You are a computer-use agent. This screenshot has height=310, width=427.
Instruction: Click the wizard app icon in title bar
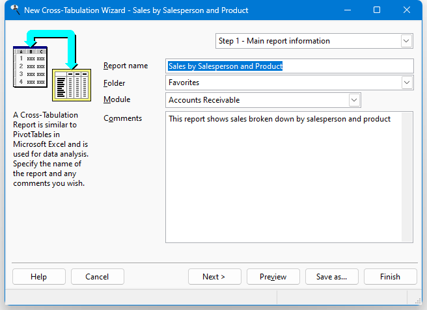pyautogui.click(x=15, y=10)
